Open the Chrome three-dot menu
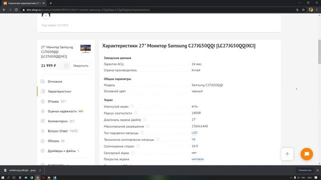Screen dimensions: 321x180 317,10
